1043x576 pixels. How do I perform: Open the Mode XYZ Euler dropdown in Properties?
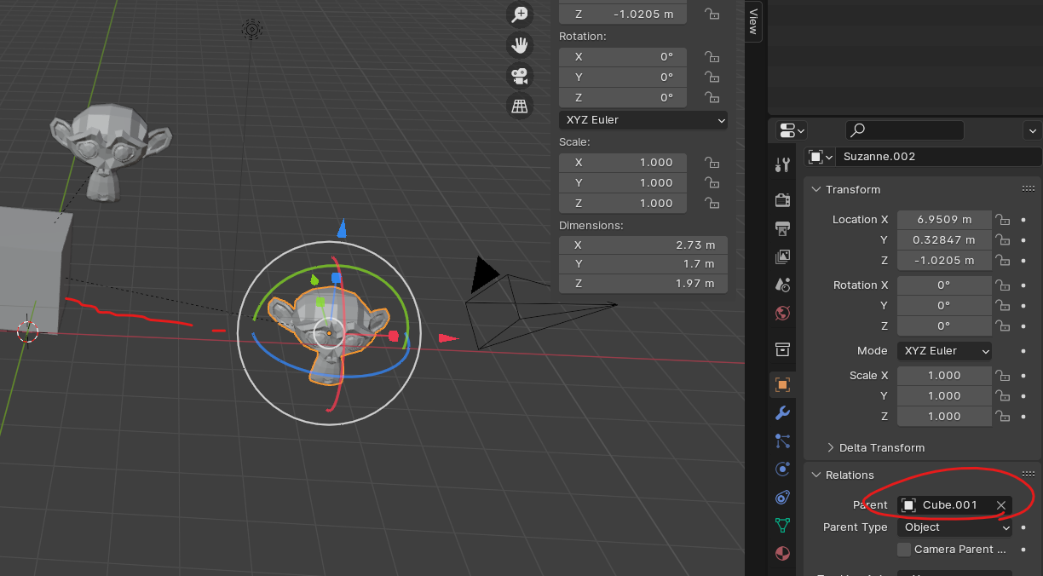[x=944, y=351]
